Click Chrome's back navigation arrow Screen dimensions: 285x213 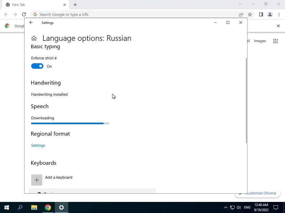tap(6, 14)
